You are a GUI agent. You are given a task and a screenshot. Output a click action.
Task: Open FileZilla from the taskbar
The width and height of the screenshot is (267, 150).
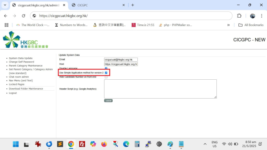click(x=82, y=144)
